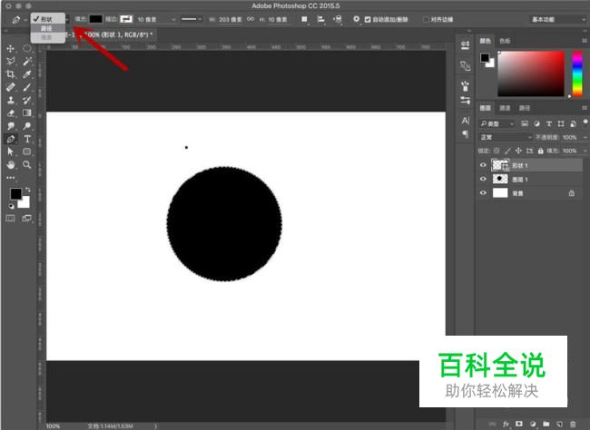The width and height of the screenshot is (590, 430).
Task: Select the Crop tool
Action: click(11, 74)
